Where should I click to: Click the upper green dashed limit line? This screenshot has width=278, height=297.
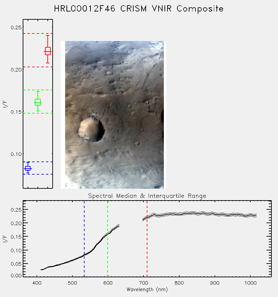tap(38, 90)
